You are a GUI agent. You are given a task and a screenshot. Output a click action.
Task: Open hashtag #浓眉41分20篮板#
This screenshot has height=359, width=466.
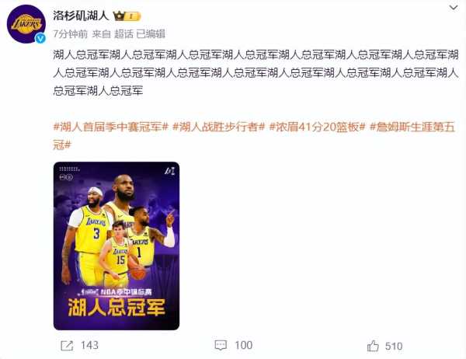click(x=317, y=127)
